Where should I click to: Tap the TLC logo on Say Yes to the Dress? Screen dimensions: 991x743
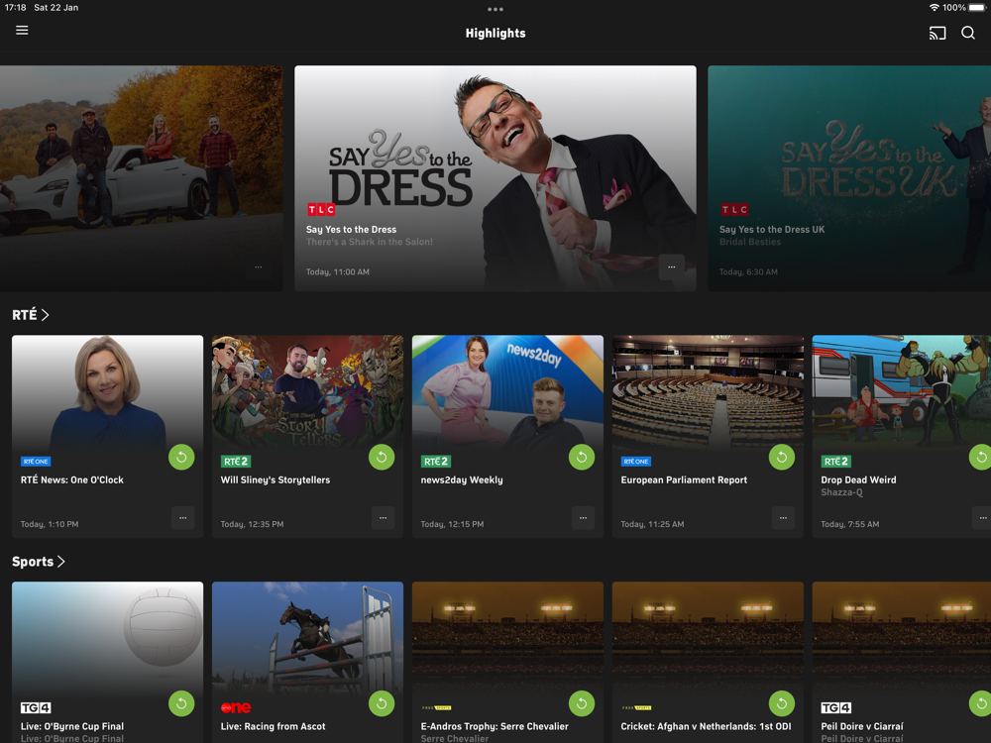click(x=321, y=209)
